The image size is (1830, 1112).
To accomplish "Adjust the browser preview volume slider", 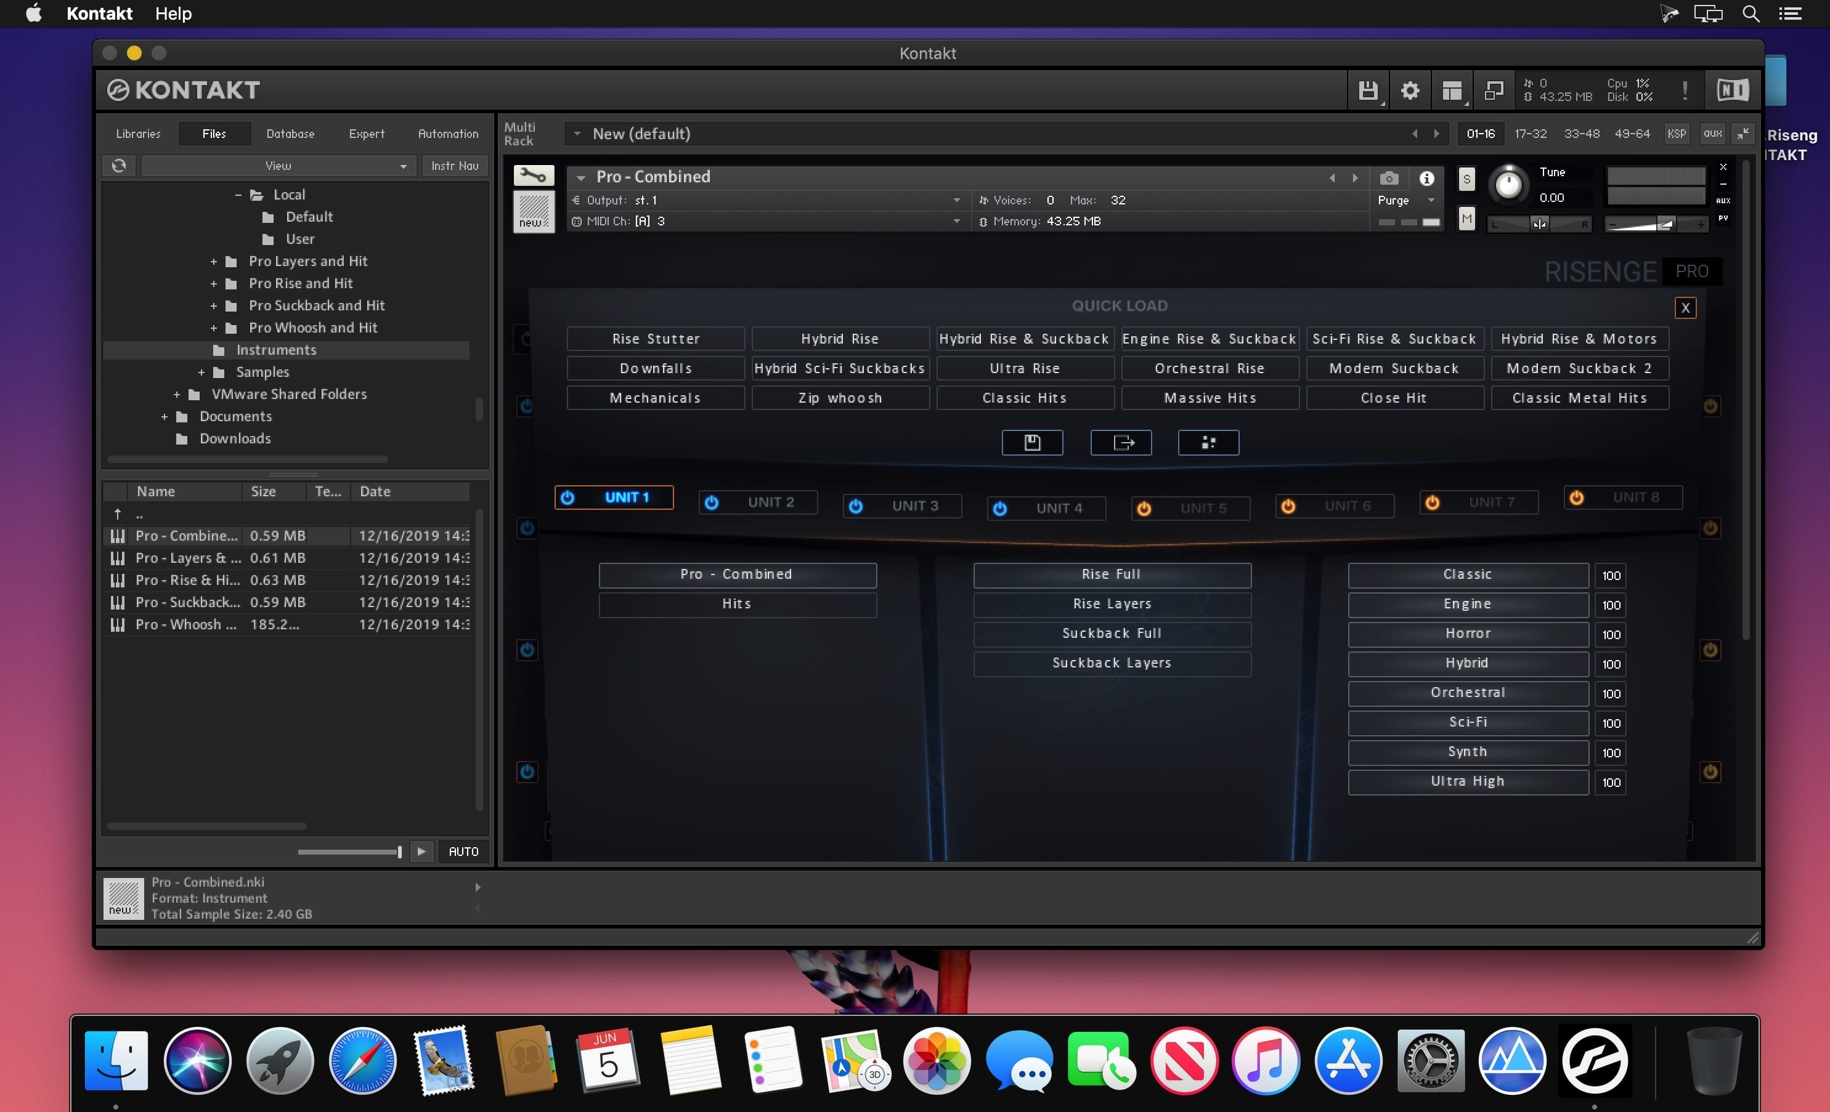I will (349, 852).
